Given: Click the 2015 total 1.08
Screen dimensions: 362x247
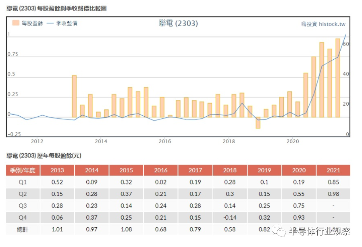Looking at the screenshot, I should click(126, 229).
